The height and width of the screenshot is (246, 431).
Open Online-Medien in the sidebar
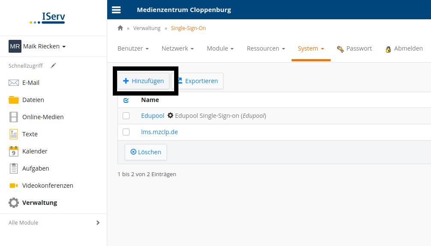42,117
